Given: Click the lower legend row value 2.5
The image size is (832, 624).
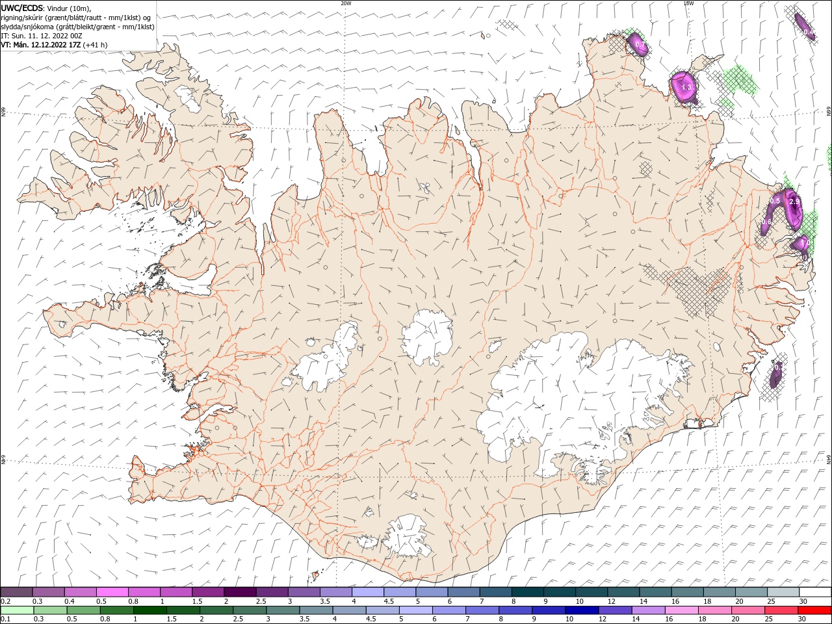Looking at the screenshot, I should [x=238, y=619].
